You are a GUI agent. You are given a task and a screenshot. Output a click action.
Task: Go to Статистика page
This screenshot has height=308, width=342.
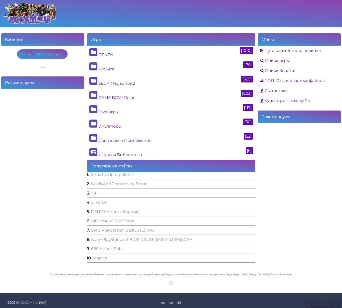276,91
